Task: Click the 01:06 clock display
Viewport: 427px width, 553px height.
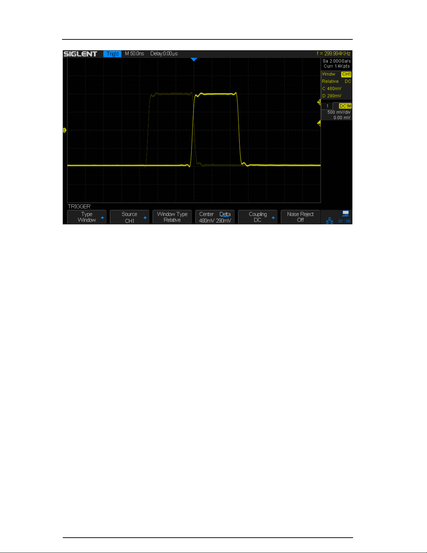Action: coord(344,221)
